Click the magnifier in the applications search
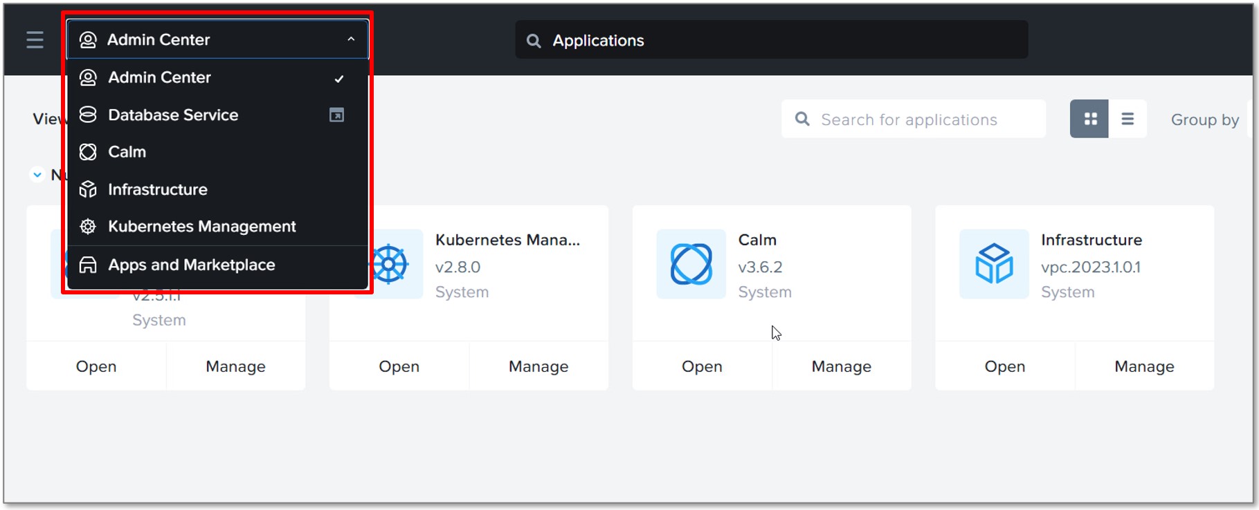Screen dimensions: 1259x510 pos(802,119)
